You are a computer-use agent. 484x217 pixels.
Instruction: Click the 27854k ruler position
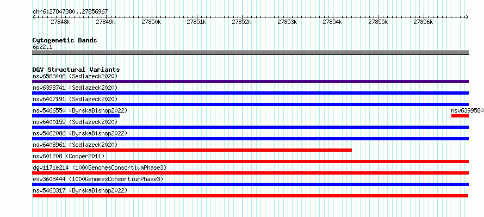333,22
